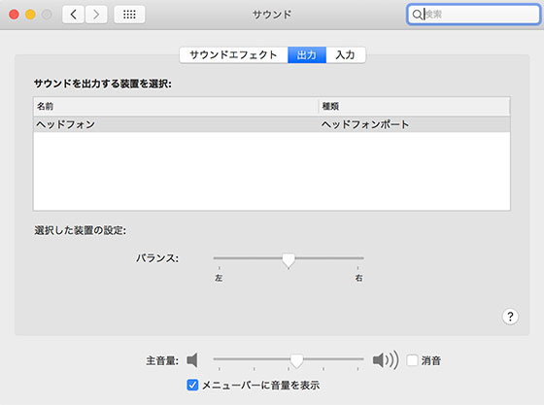Click the 検索 search field

473,15
